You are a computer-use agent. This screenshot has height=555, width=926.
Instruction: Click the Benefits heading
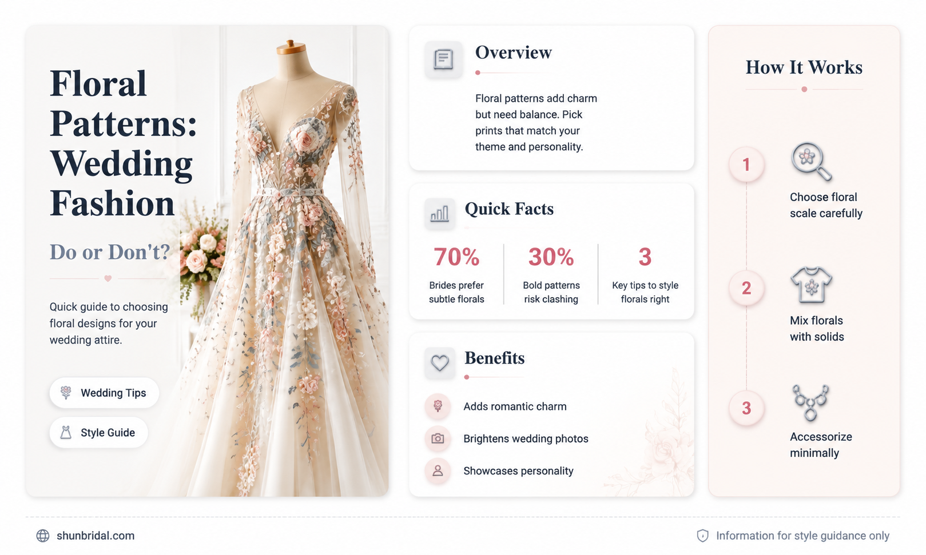495,358
